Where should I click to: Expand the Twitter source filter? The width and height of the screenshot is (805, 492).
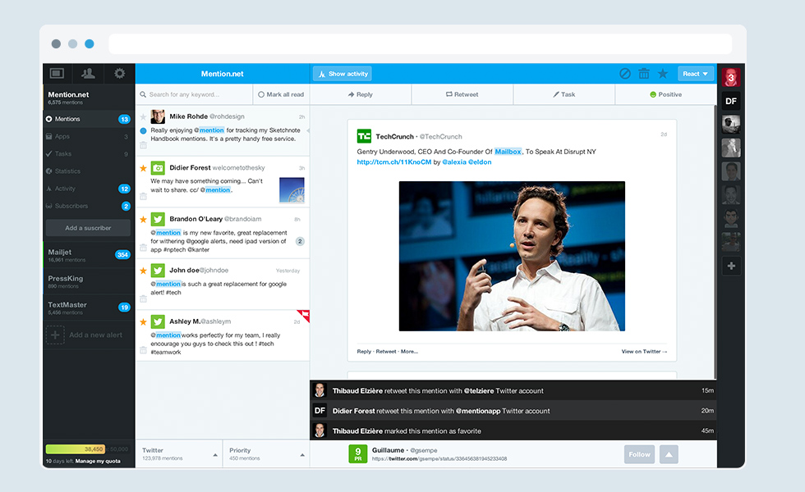tap(179, 453)
